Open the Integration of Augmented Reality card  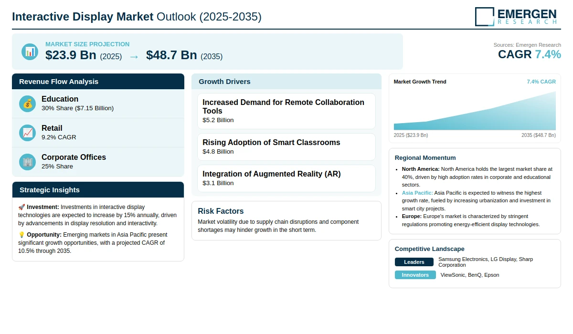[x=286, y=178]
